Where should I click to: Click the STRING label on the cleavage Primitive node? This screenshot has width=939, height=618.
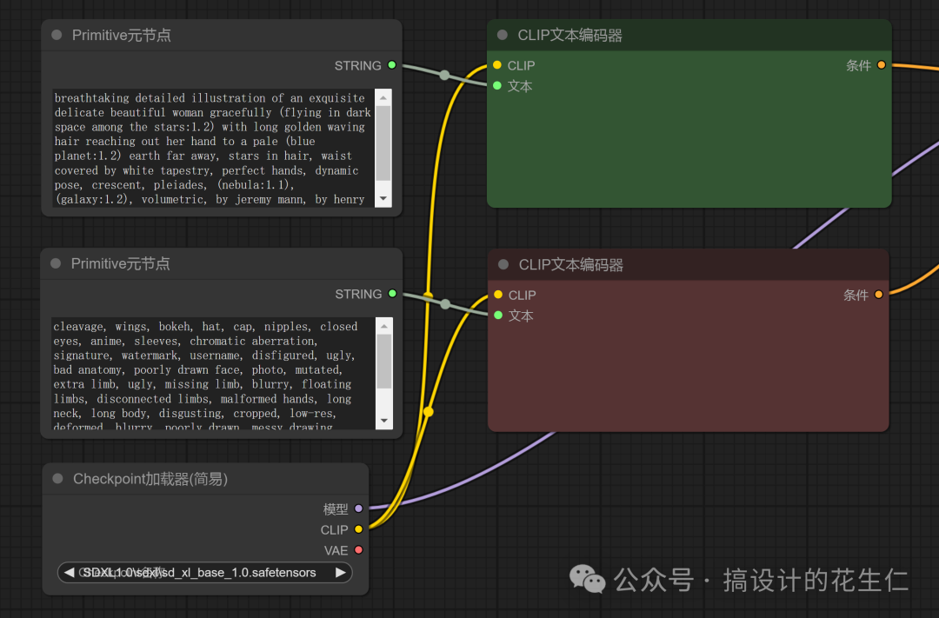358,294
